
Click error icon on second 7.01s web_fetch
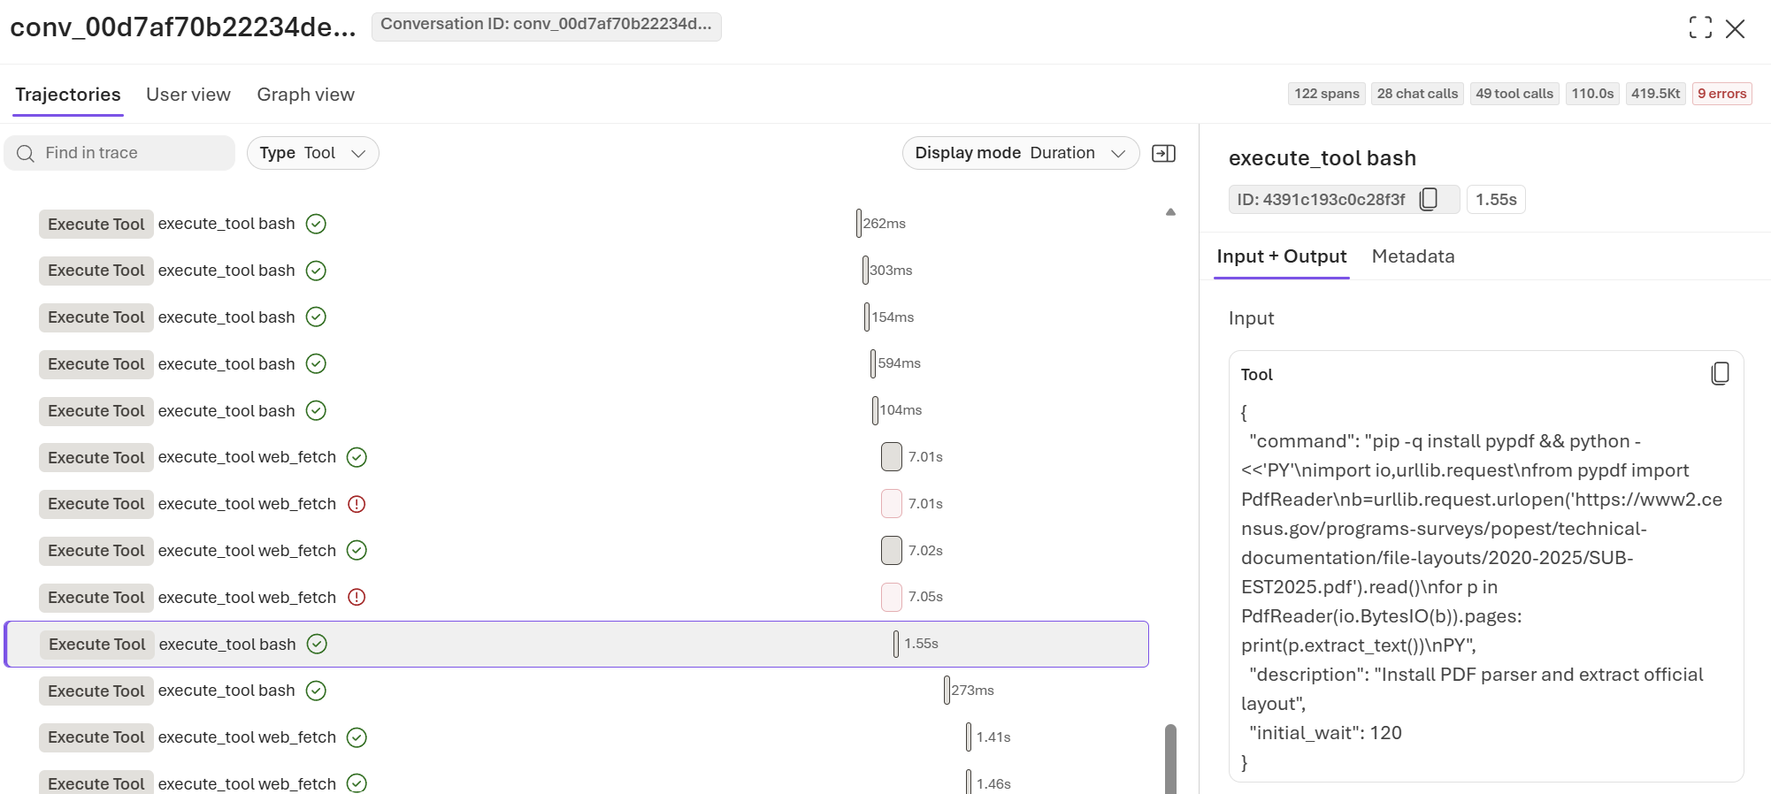(356, 504)
